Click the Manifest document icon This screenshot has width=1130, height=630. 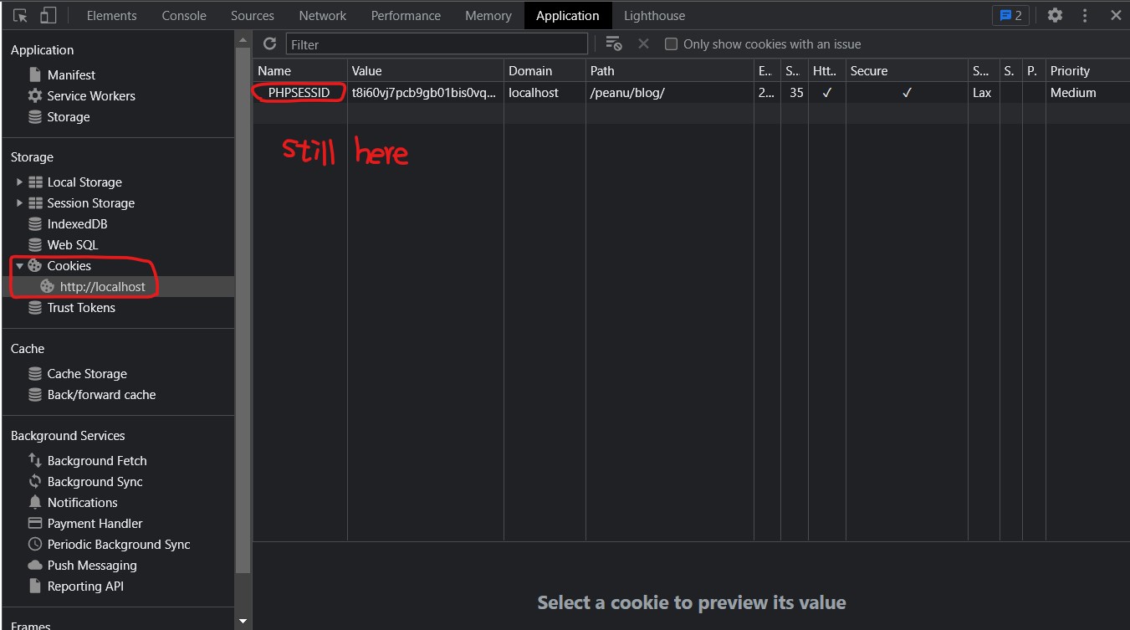click(35, 74)
